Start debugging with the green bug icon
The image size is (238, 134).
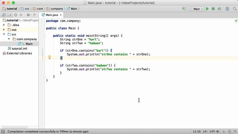(213, 9)
